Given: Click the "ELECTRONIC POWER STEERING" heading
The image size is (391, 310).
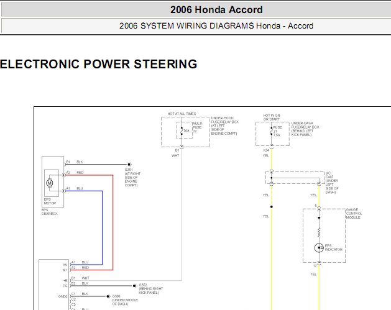Looking at the screenshot, I should pyautogui.click(x=98, y=64).
